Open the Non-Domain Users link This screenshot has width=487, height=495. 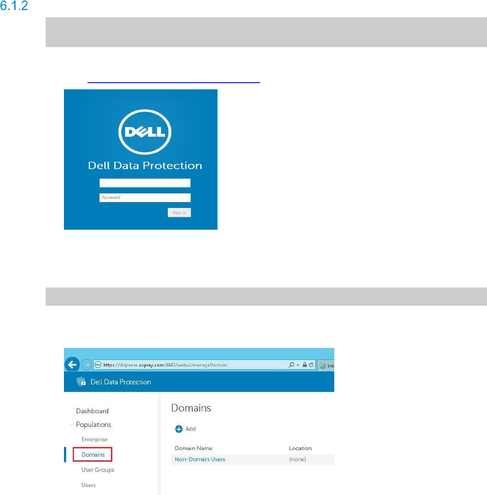[200, 459]
